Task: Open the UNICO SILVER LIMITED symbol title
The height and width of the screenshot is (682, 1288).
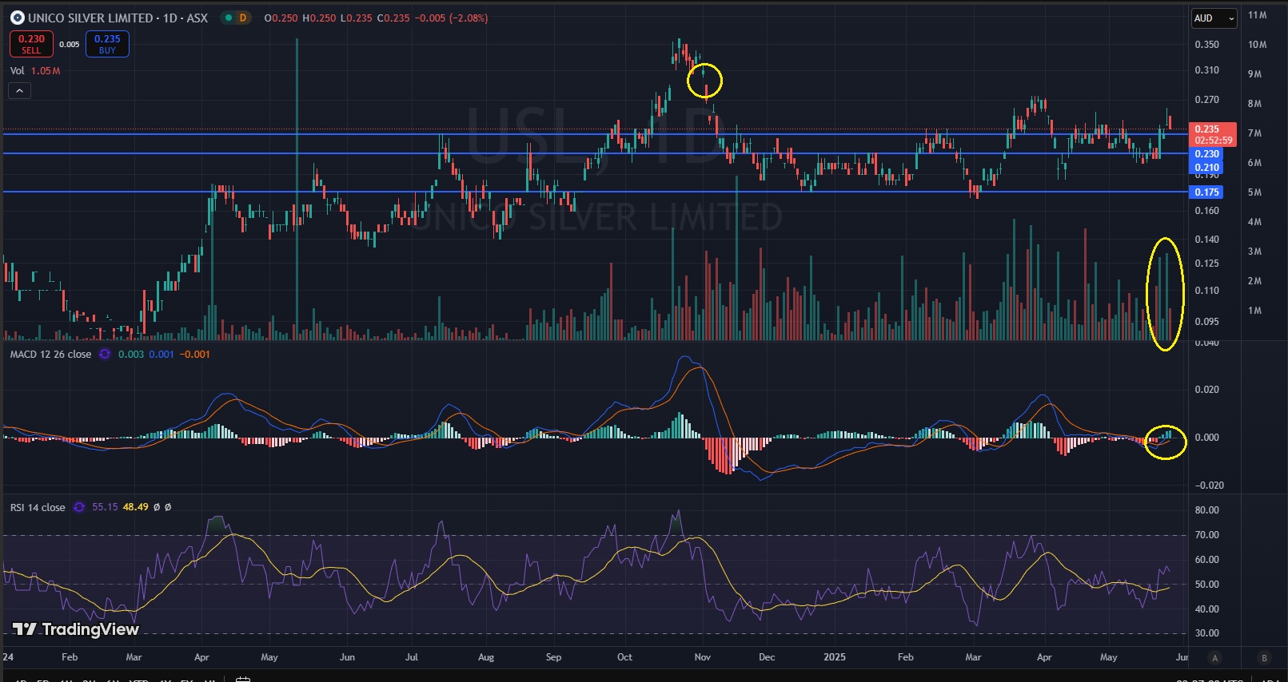Action: point(90,18)
